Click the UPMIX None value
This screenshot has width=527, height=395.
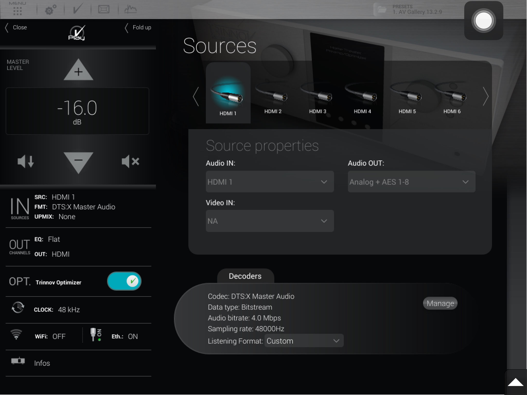pyautogui.click(x=67, y=217)
